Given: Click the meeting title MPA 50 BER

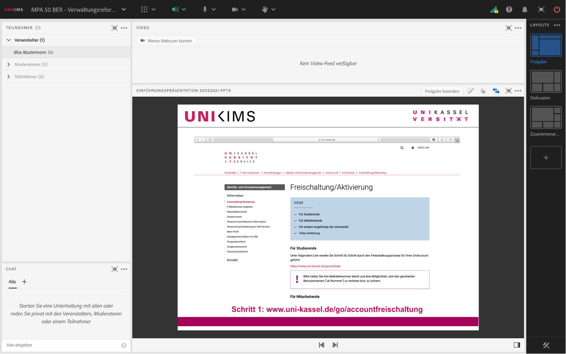Looking at the screenshot, I should coord(73,10).
